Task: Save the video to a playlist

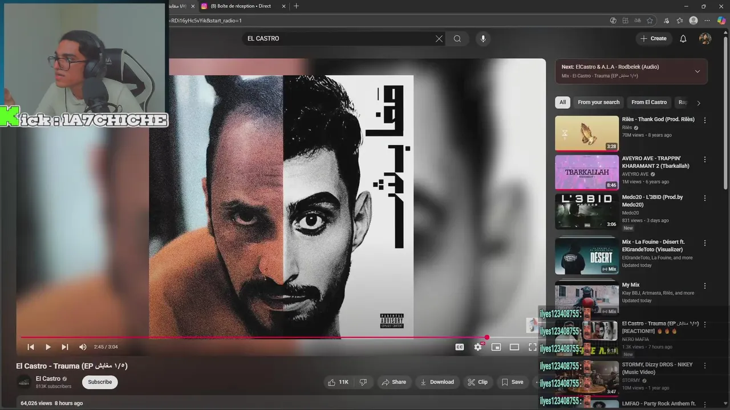Action: pyautogui.click(x=512, y=382)
